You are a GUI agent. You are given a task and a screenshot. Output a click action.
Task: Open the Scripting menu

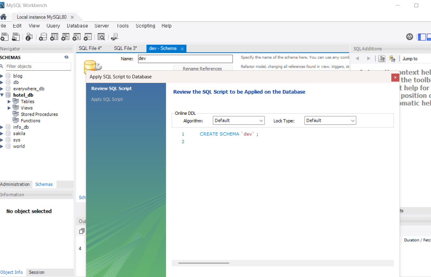click(145, 26)
